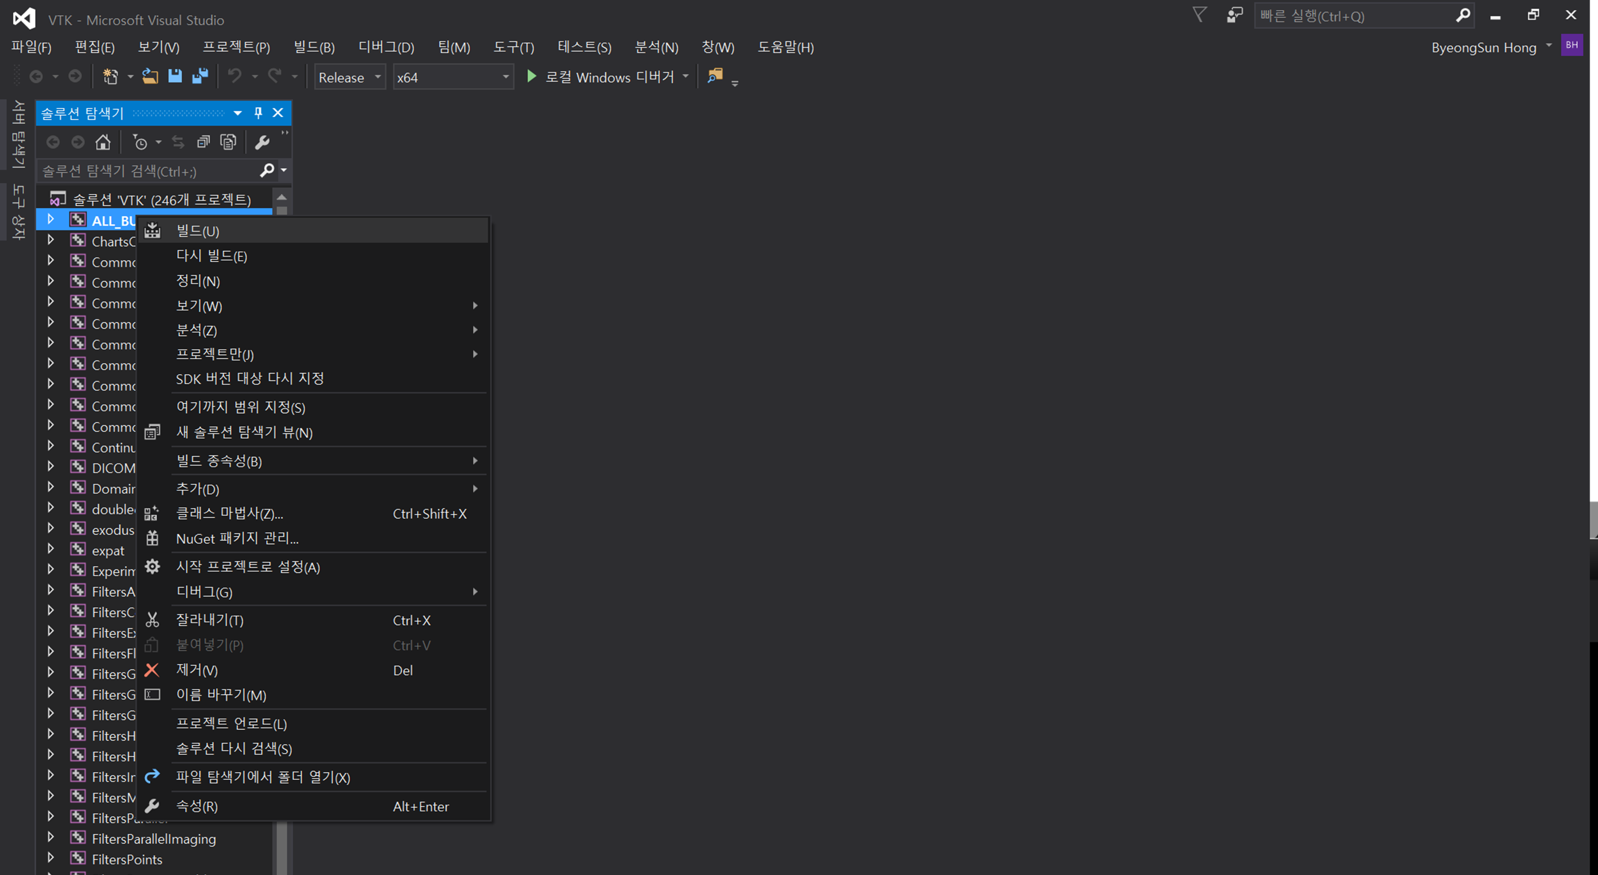This screenshot has width=1598, height=875.
Task: Start the local Windows debugger with green arrow
Action: pos(532,77)
